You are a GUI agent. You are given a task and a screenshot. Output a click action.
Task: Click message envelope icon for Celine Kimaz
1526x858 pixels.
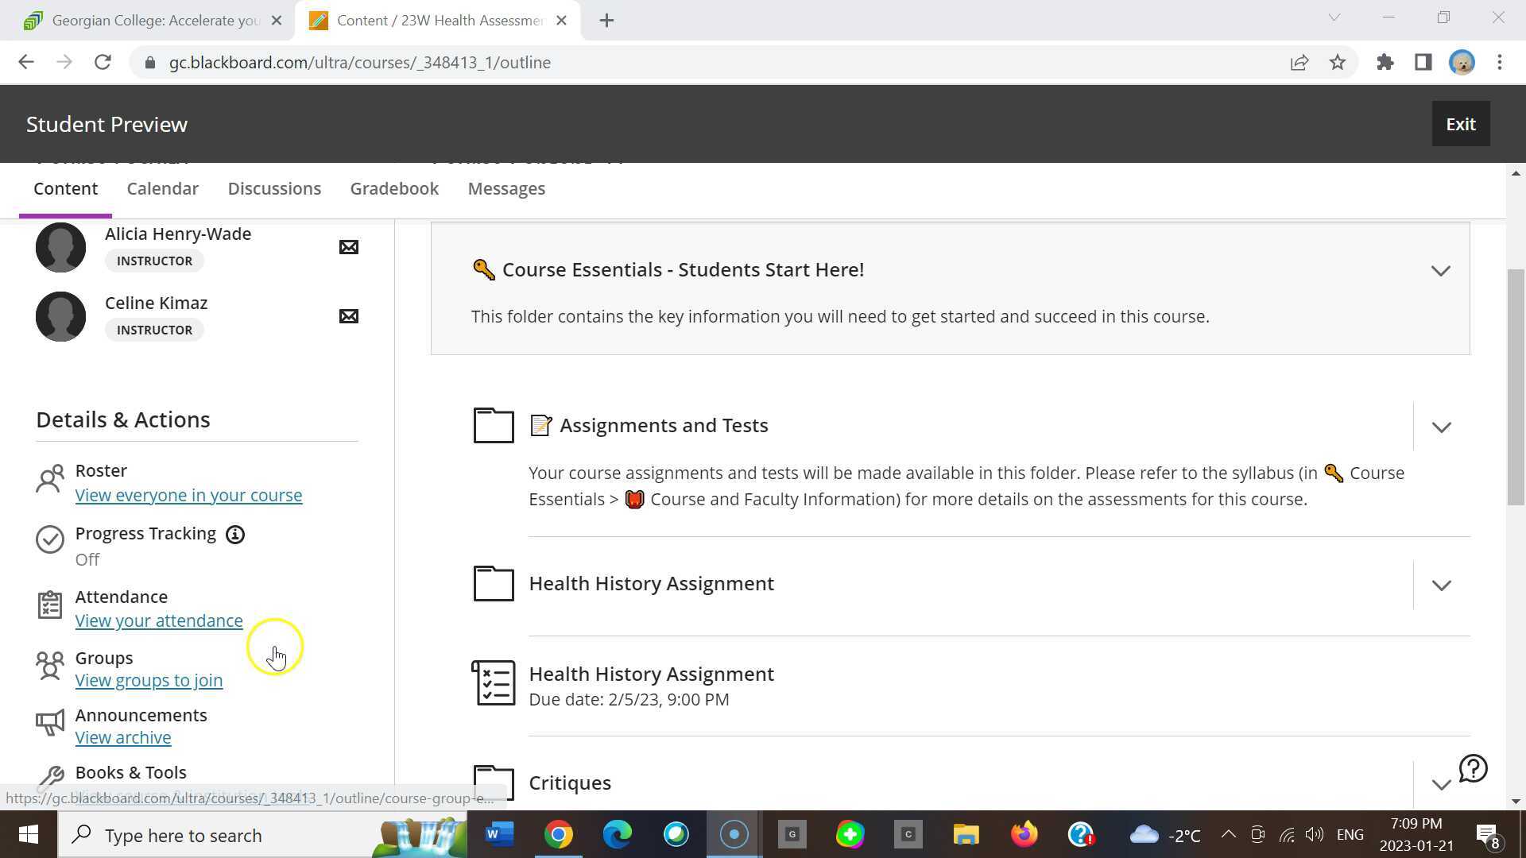pyautogui.click(x=348, y=316)
